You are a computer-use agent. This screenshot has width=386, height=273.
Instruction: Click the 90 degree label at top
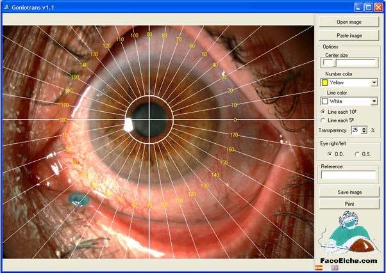coord(149,35)
